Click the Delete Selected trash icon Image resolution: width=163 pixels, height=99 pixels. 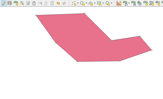(x=34, y=3)
